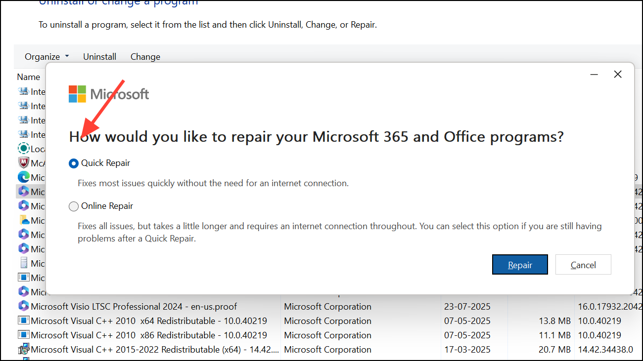Click Change in the toolbar
The width and height of the screenshot is (643, 361).
tap(145, 57)
